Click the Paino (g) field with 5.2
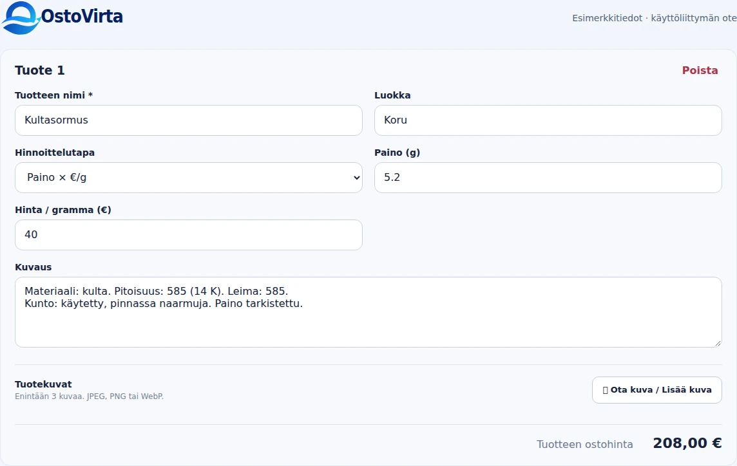This screenshot has width=737, height=466. click(548, 178)
